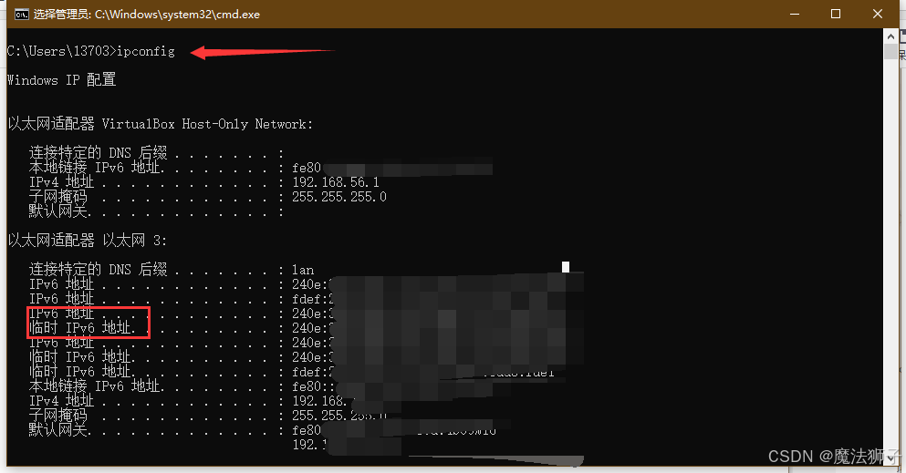Click the cmd.exe icon in title bar
The width and height of the screenshot is (906, 473).
point(21,15)
